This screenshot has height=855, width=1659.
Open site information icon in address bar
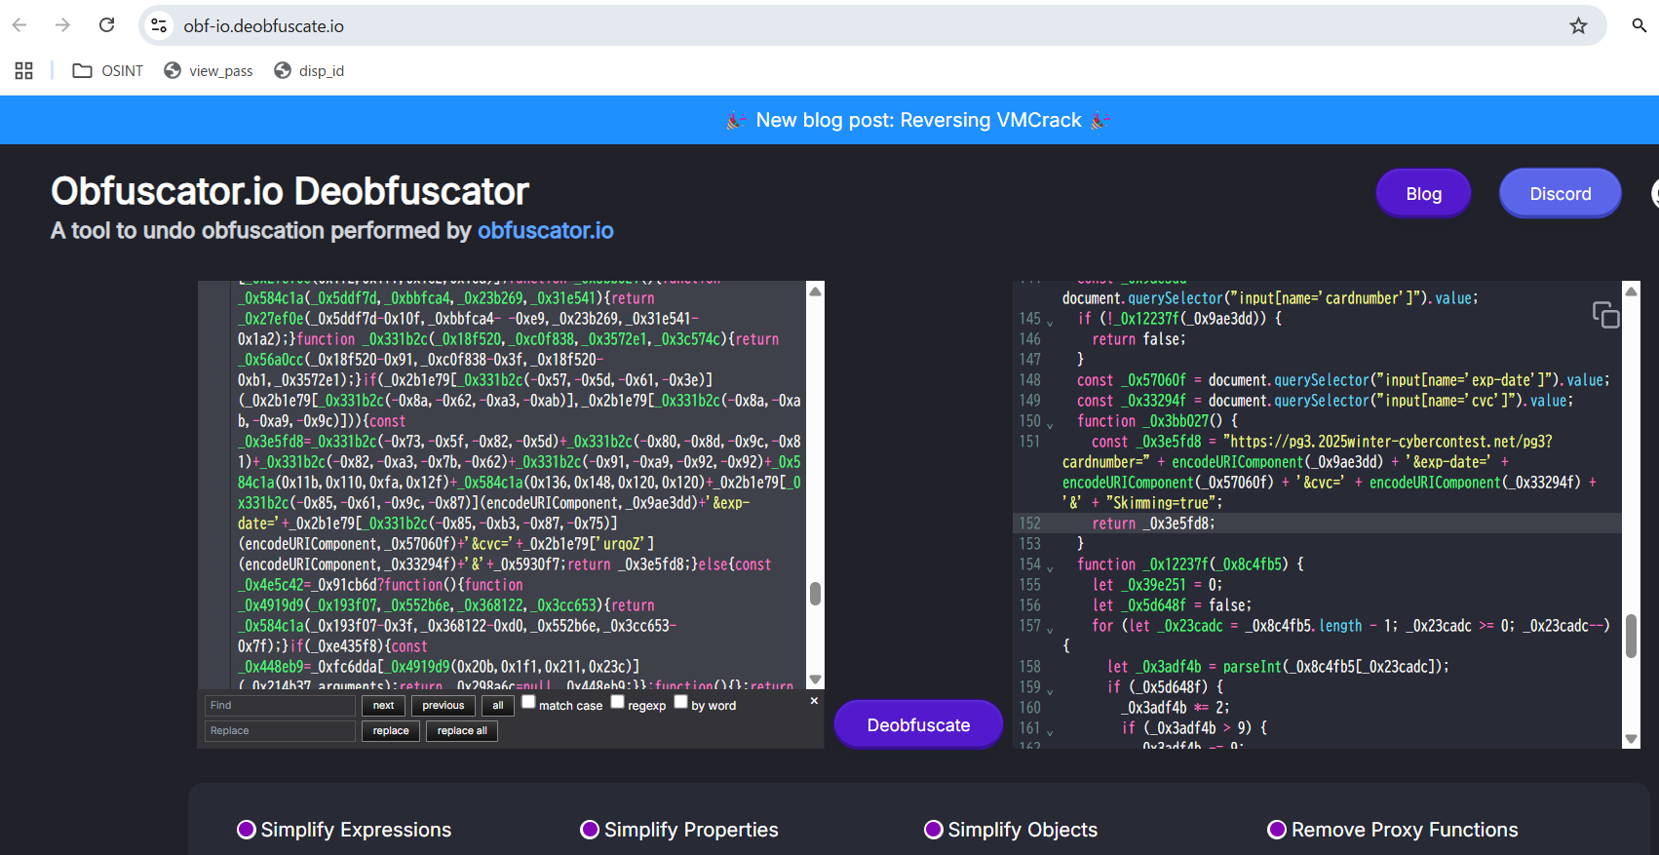[159, 25]
